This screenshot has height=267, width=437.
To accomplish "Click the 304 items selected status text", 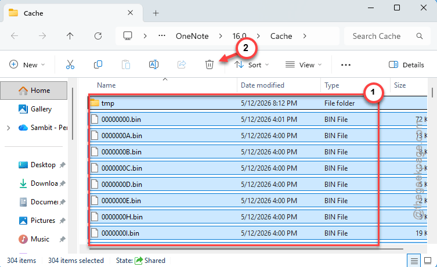I will [76, 261].
